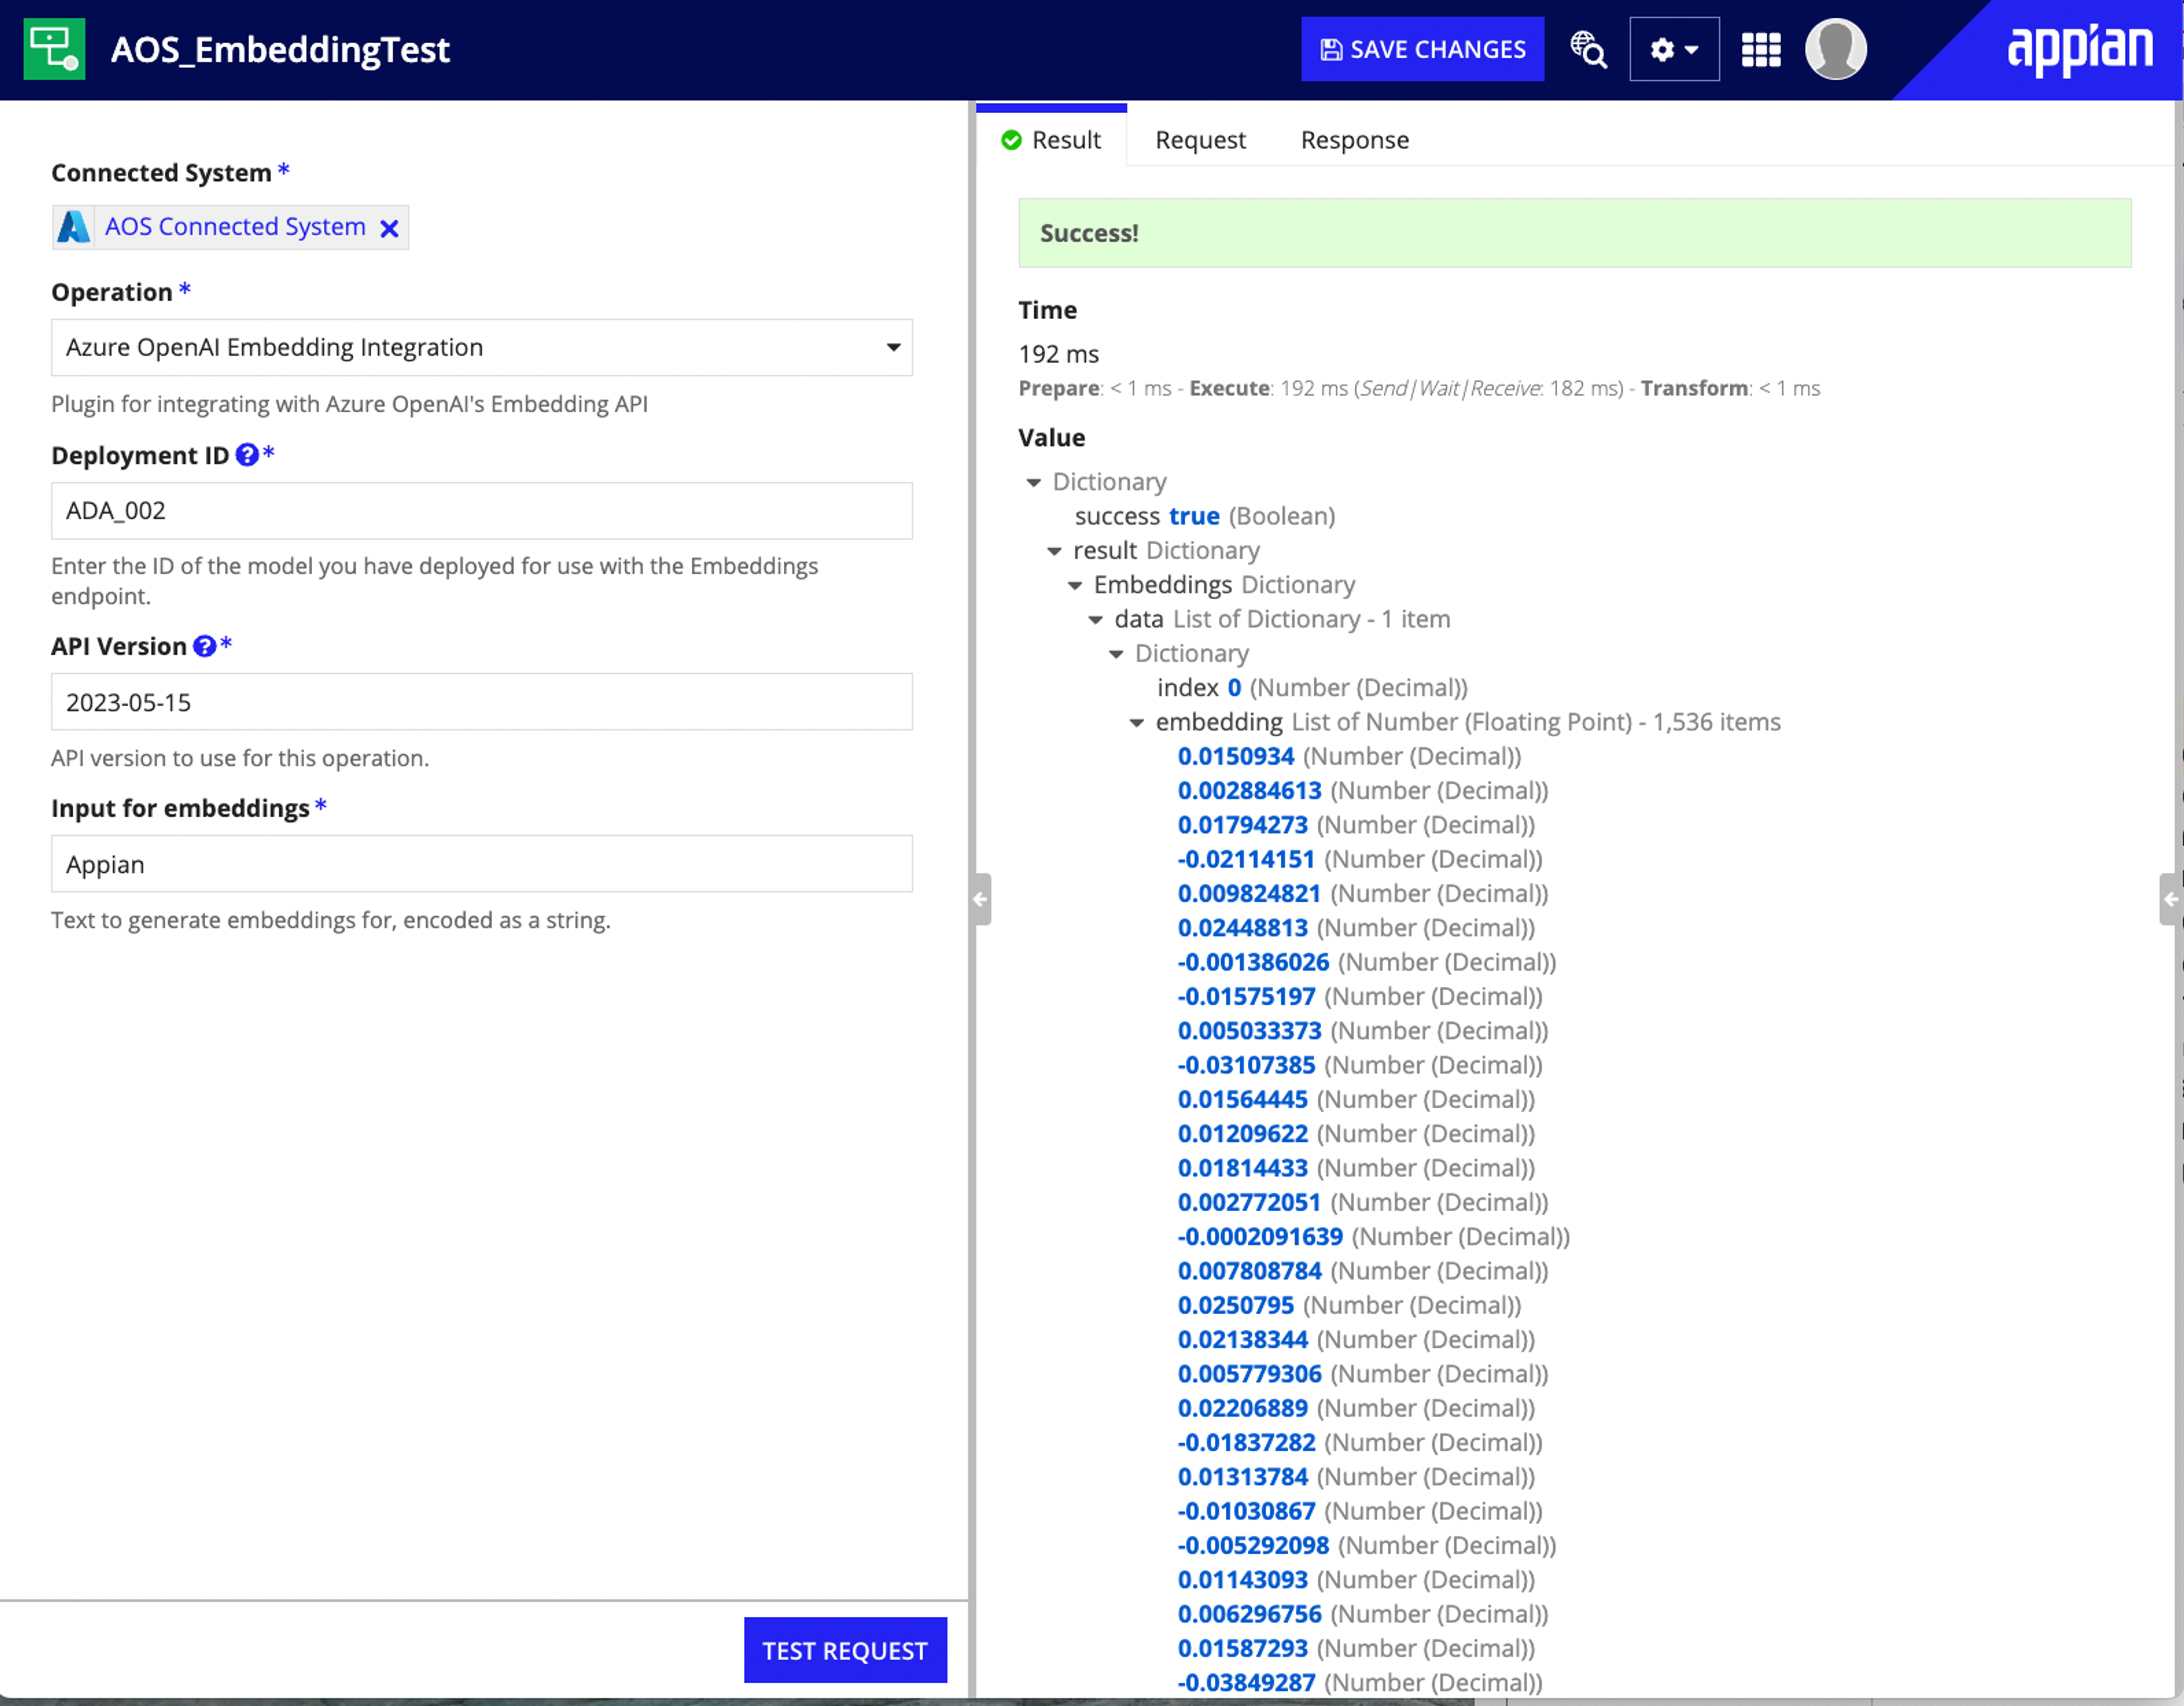Click the embedding value 0.006296756
This screenshot has height=1706, width=2184.
[1249, 1614]
